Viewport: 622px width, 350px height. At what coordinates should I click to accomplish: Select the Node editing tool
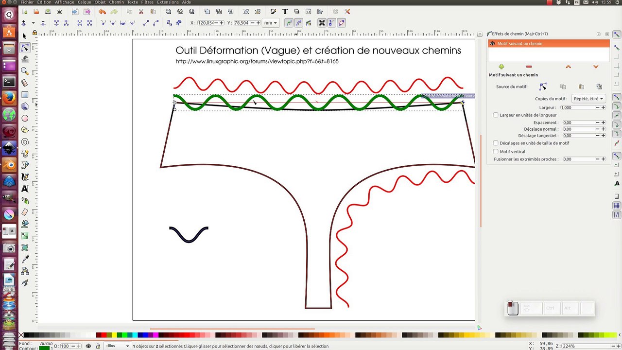point(25,48)
